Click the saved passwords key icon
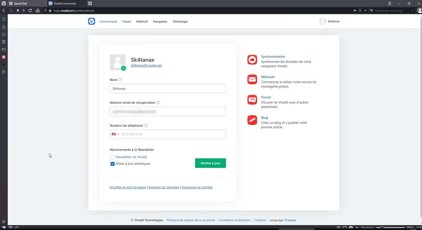422x230 pixels. coord(355,11)
